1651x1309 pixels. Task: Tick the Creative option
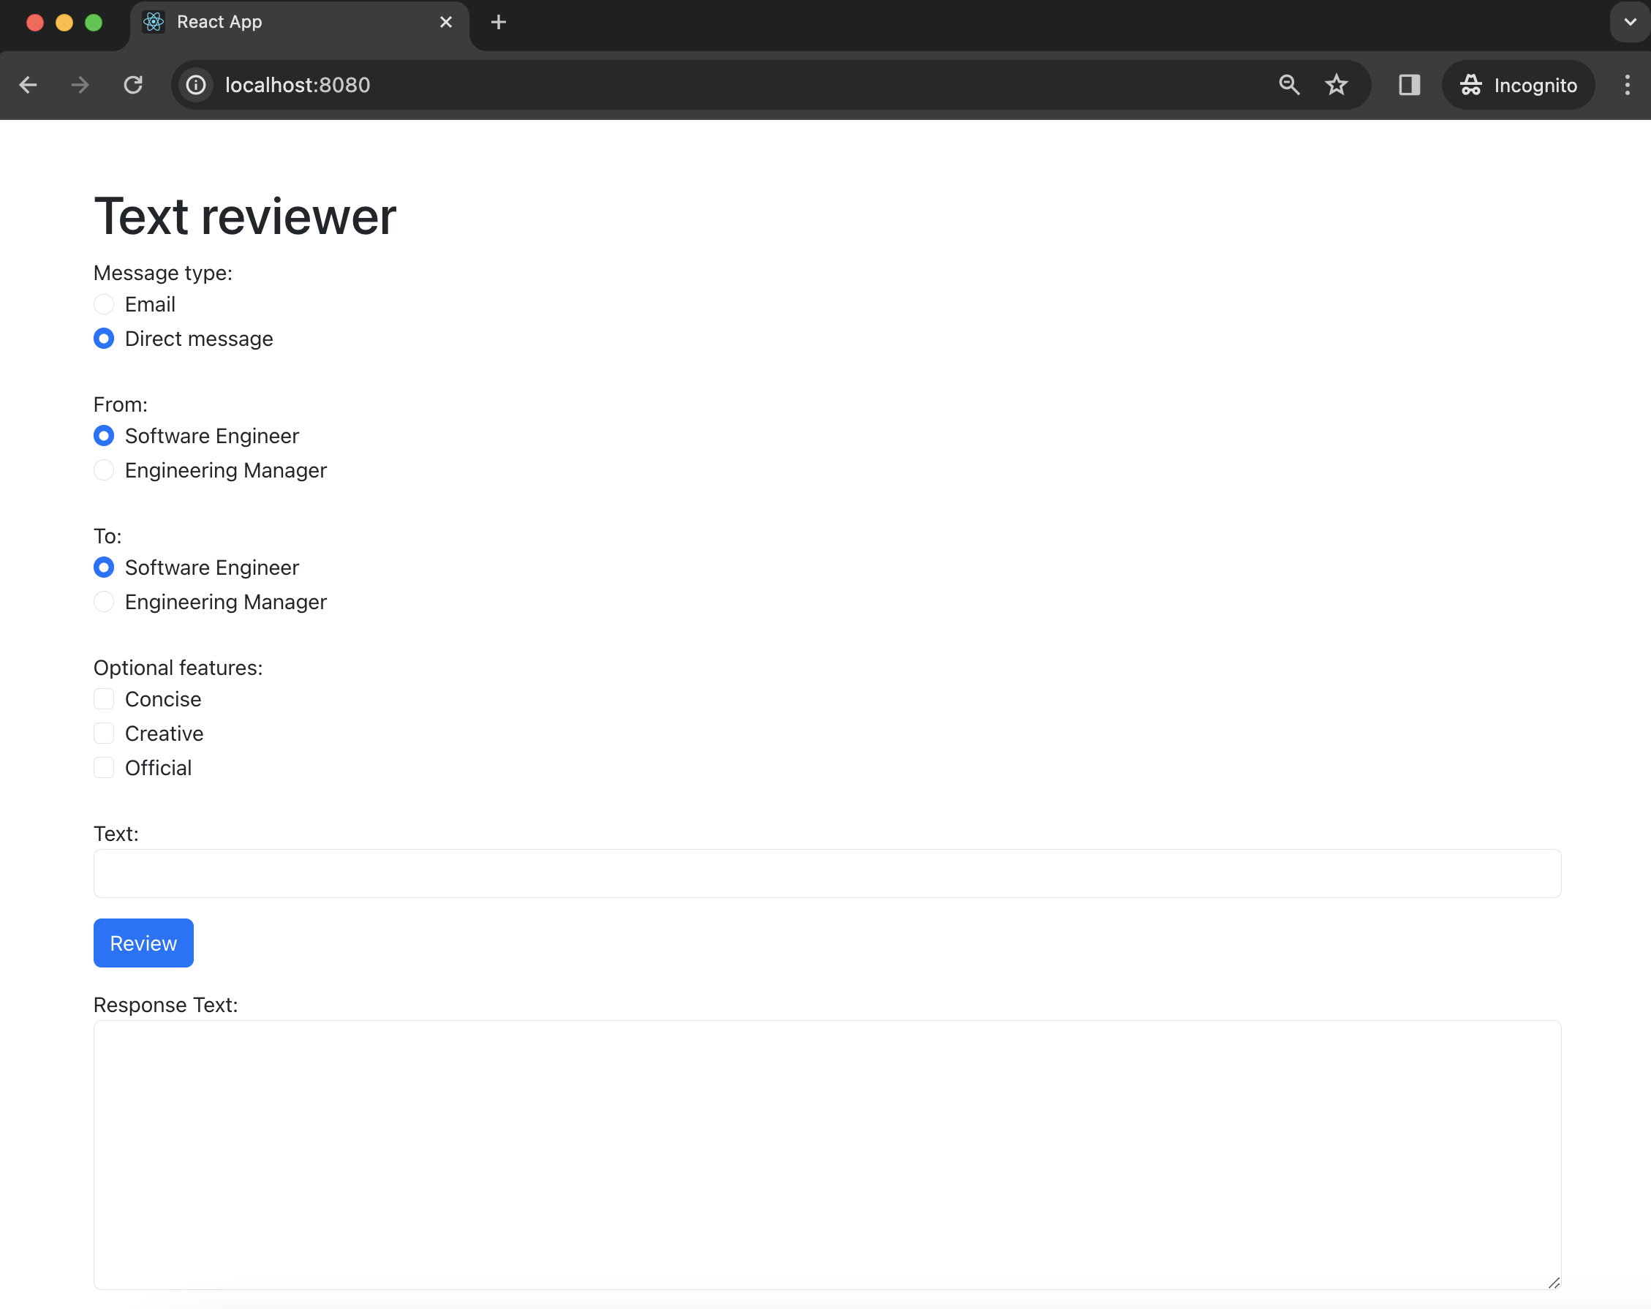pyautogui.click(x=103, y=733)
